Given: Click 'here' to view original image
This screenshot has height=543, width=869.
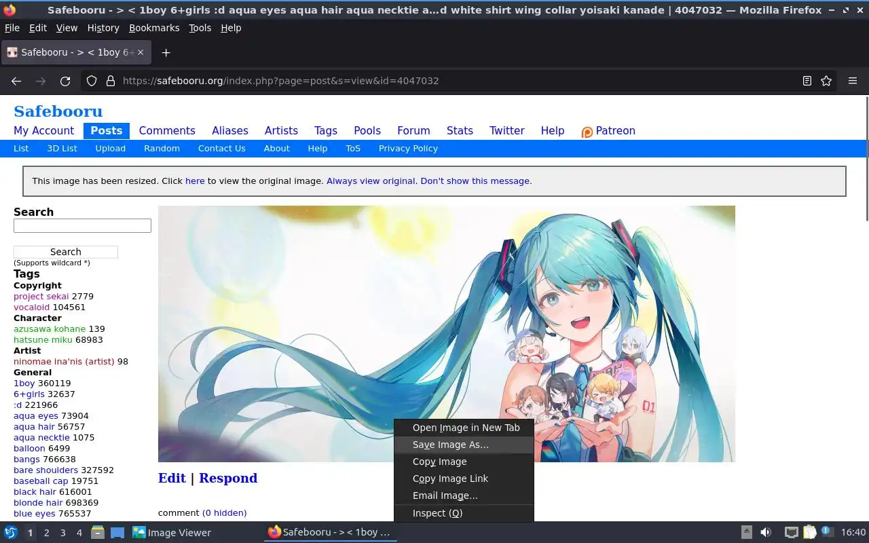Looking at the screenshot, I should [195, 181].
